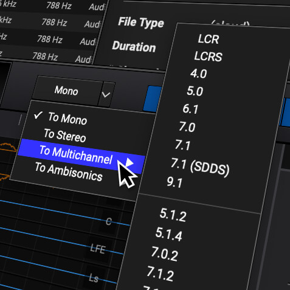Choose the 7.0 surround format
290x290 pixels.
pos(187,127)
